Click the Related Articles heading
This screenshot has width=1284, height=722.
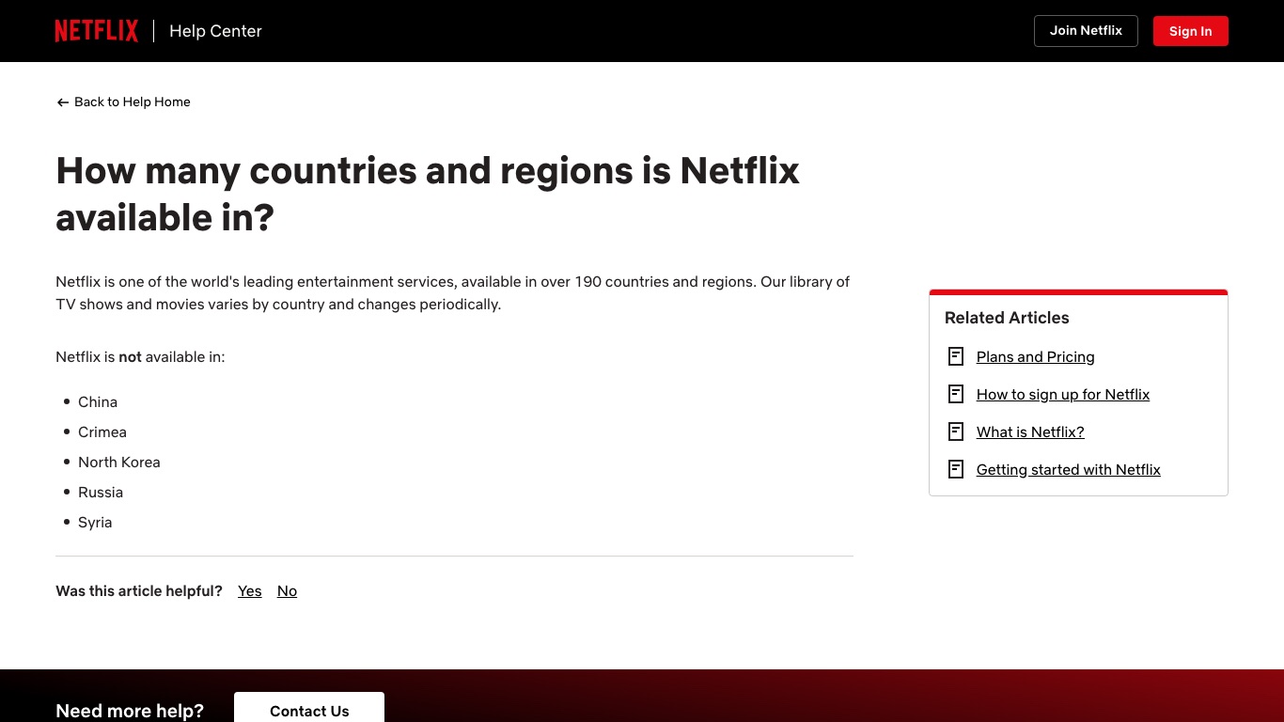1007,318
